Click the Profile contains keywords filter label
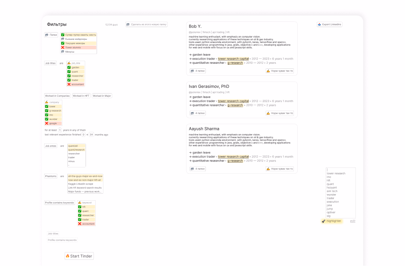The width and height of the screenshot is (405, 266). pyautogui.click(x=59, y=203)
